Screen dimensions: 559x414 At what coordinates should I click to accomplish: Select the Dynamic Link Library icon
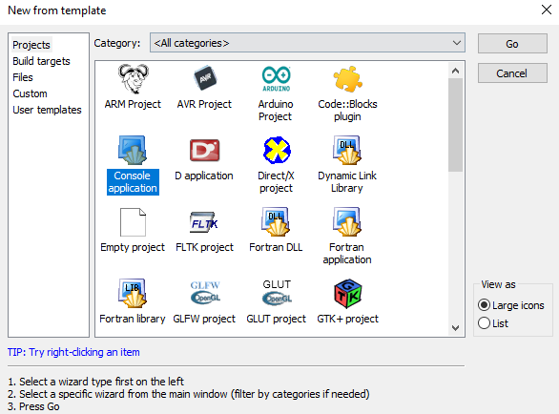click(347, 150)
